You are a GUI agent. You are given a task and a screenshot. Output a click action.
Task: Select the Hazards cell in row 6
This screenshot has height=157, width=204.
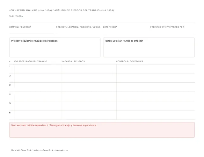click(89, 115)
